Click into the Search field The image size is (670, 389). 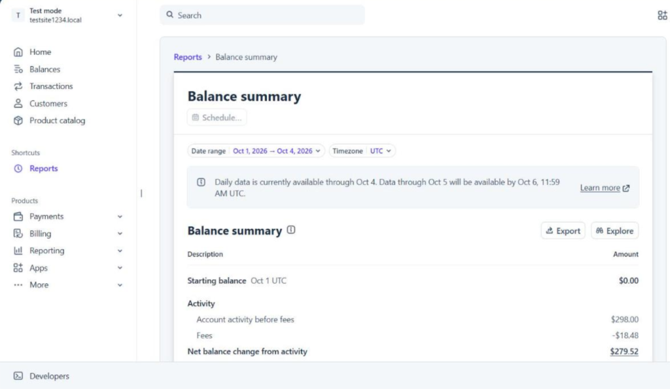coord(262,16)
